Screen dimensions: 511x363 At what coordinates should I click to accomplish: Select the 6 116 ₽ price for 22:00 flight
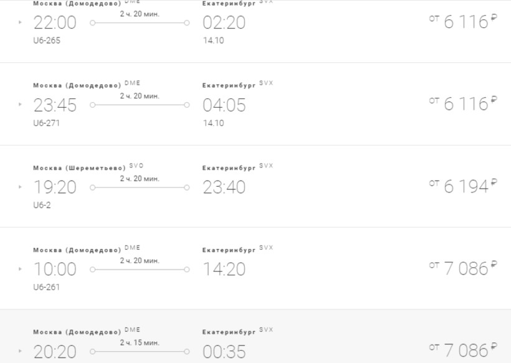coord(462,22)
